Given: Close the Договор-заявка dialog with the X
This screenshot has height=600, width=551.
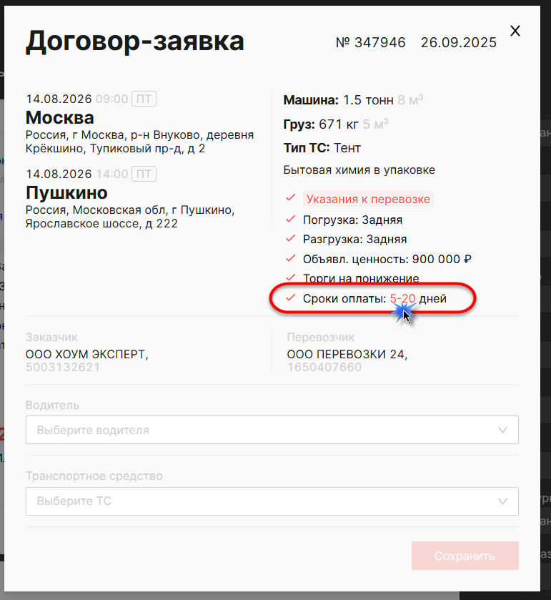Looking at the screenshot, I should coord(515,31).
